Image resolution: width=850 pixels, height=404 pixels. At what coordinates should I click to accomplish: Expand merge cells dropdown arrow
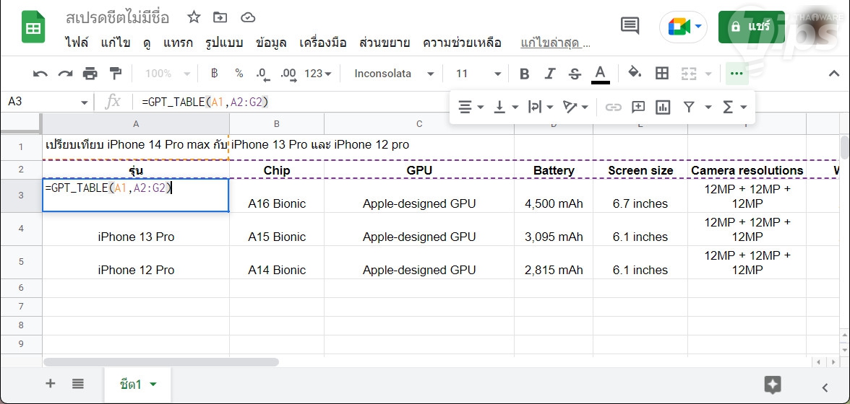[708, 74]
